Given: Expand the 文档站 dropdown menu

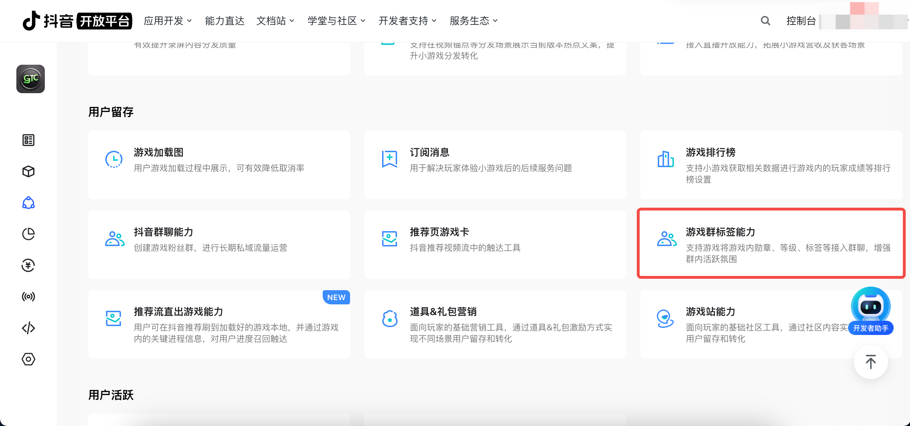Looking at the screenshot, I should (275, 21).
